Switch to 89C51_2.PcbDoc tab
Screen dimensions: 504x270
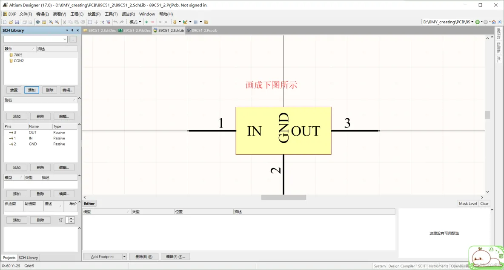pyautogui.click(x=135, y=31)
